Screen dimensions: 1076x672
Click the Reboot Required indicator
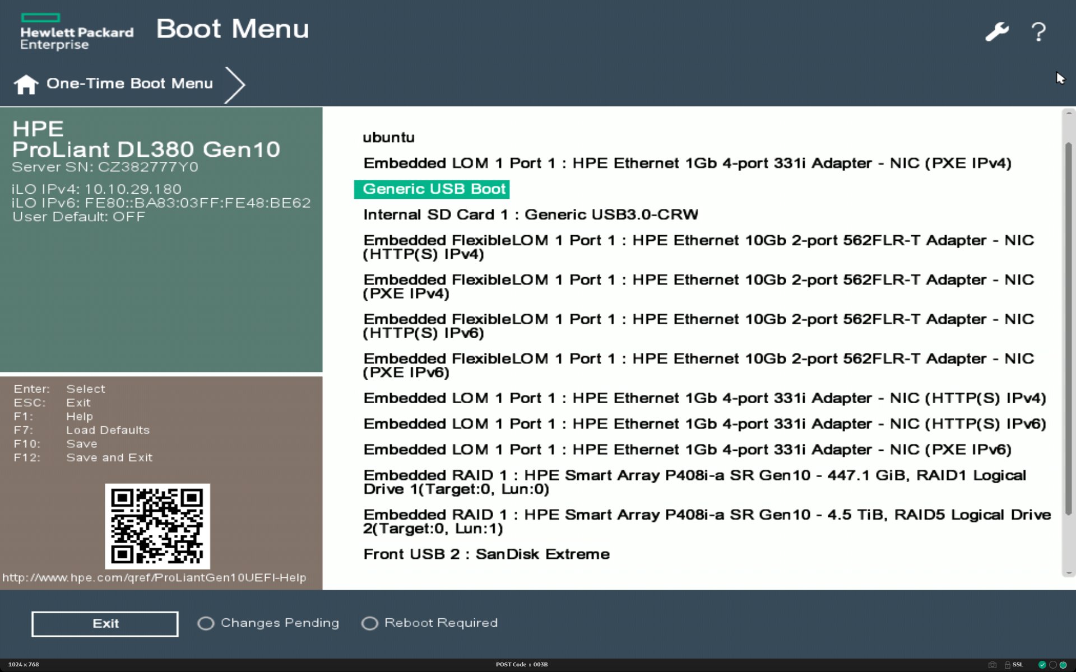coord(430,623)
